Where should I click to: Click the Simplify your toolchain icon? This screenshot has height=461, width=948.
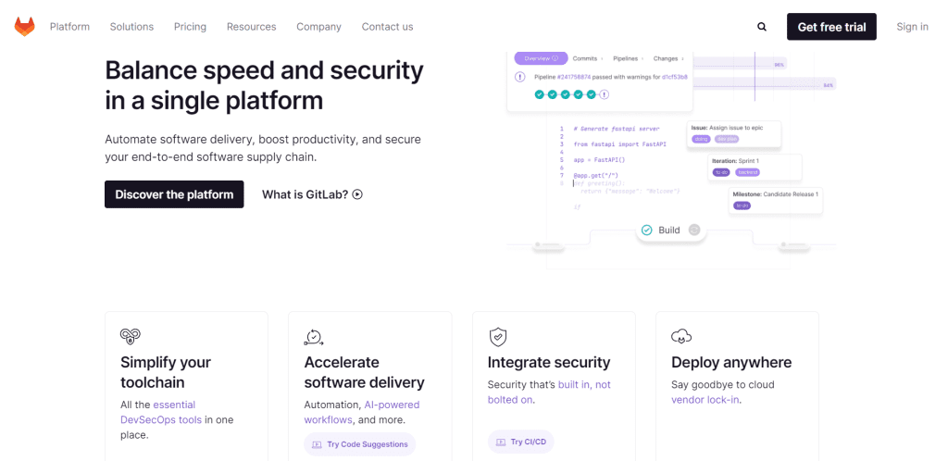coord(130,337)
